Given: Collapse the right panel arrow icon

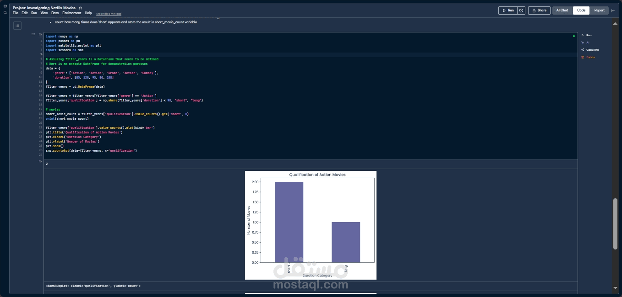Looking at the screenshot, I should point(613,11).
